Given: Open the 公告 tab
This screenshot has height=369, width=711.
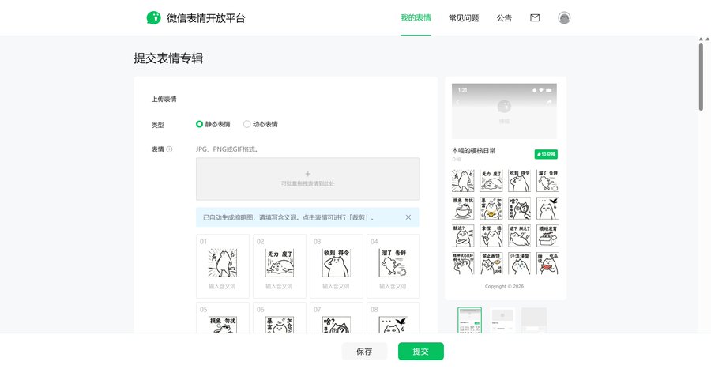Looking at the screenshot, I should click(x=504, y=18).
